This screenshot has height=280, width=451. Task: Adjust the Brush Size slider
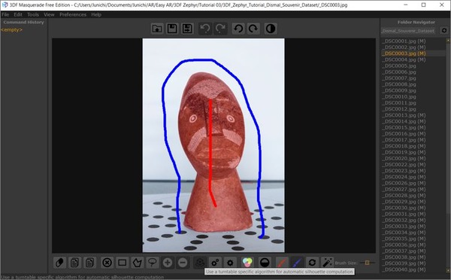[368, 263]
